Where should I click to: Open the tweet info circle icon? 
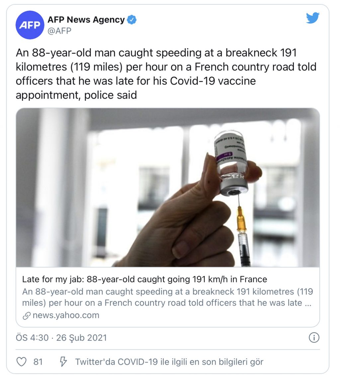314,338
